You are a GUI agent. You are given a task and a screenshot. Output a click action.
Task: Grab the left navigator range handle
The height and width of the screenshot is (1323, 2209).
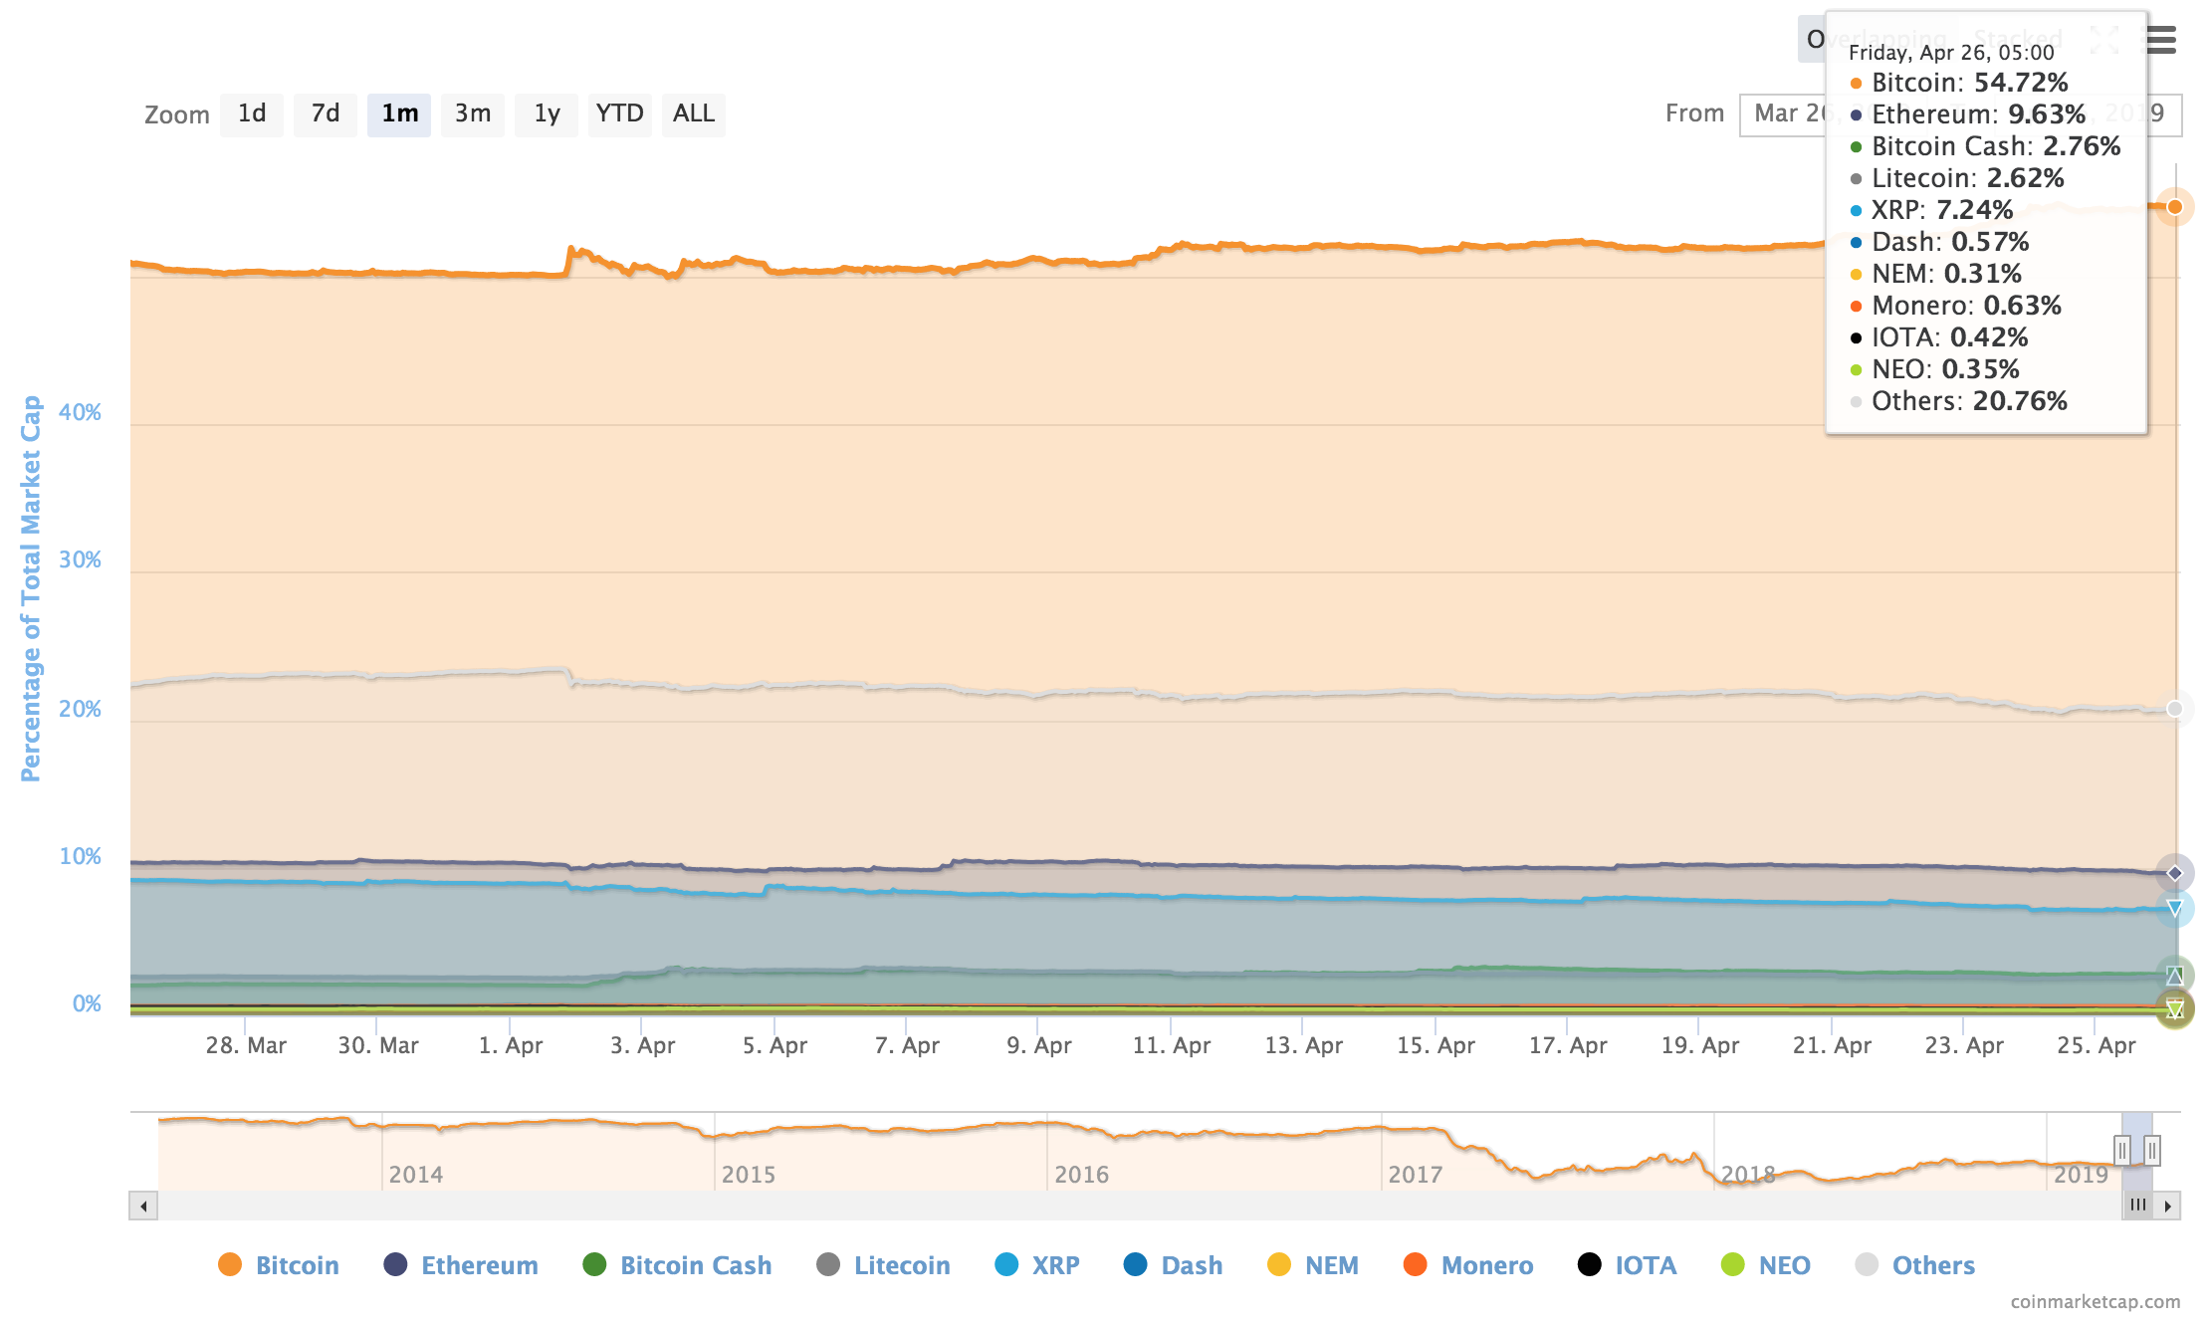(x=2122, y=1151)
